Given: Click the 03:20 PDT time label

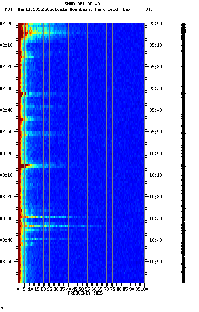Looking at the screenshot, I should tap(6, 197).
